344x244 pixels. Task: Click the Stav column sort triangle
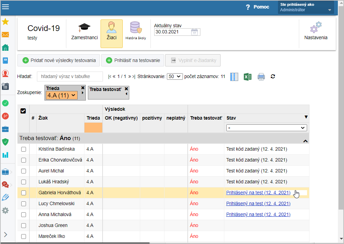(x=306, y=117)
